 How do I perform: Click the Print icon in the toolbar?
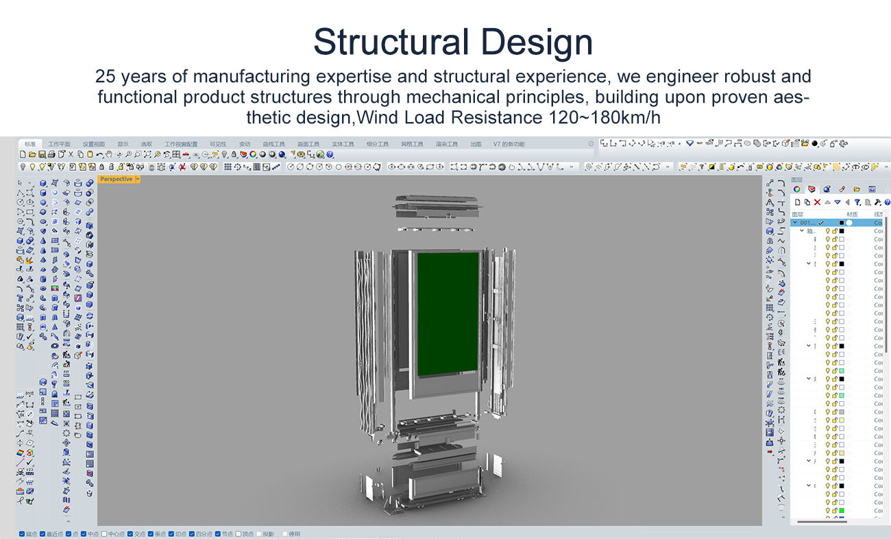[51, 155]
